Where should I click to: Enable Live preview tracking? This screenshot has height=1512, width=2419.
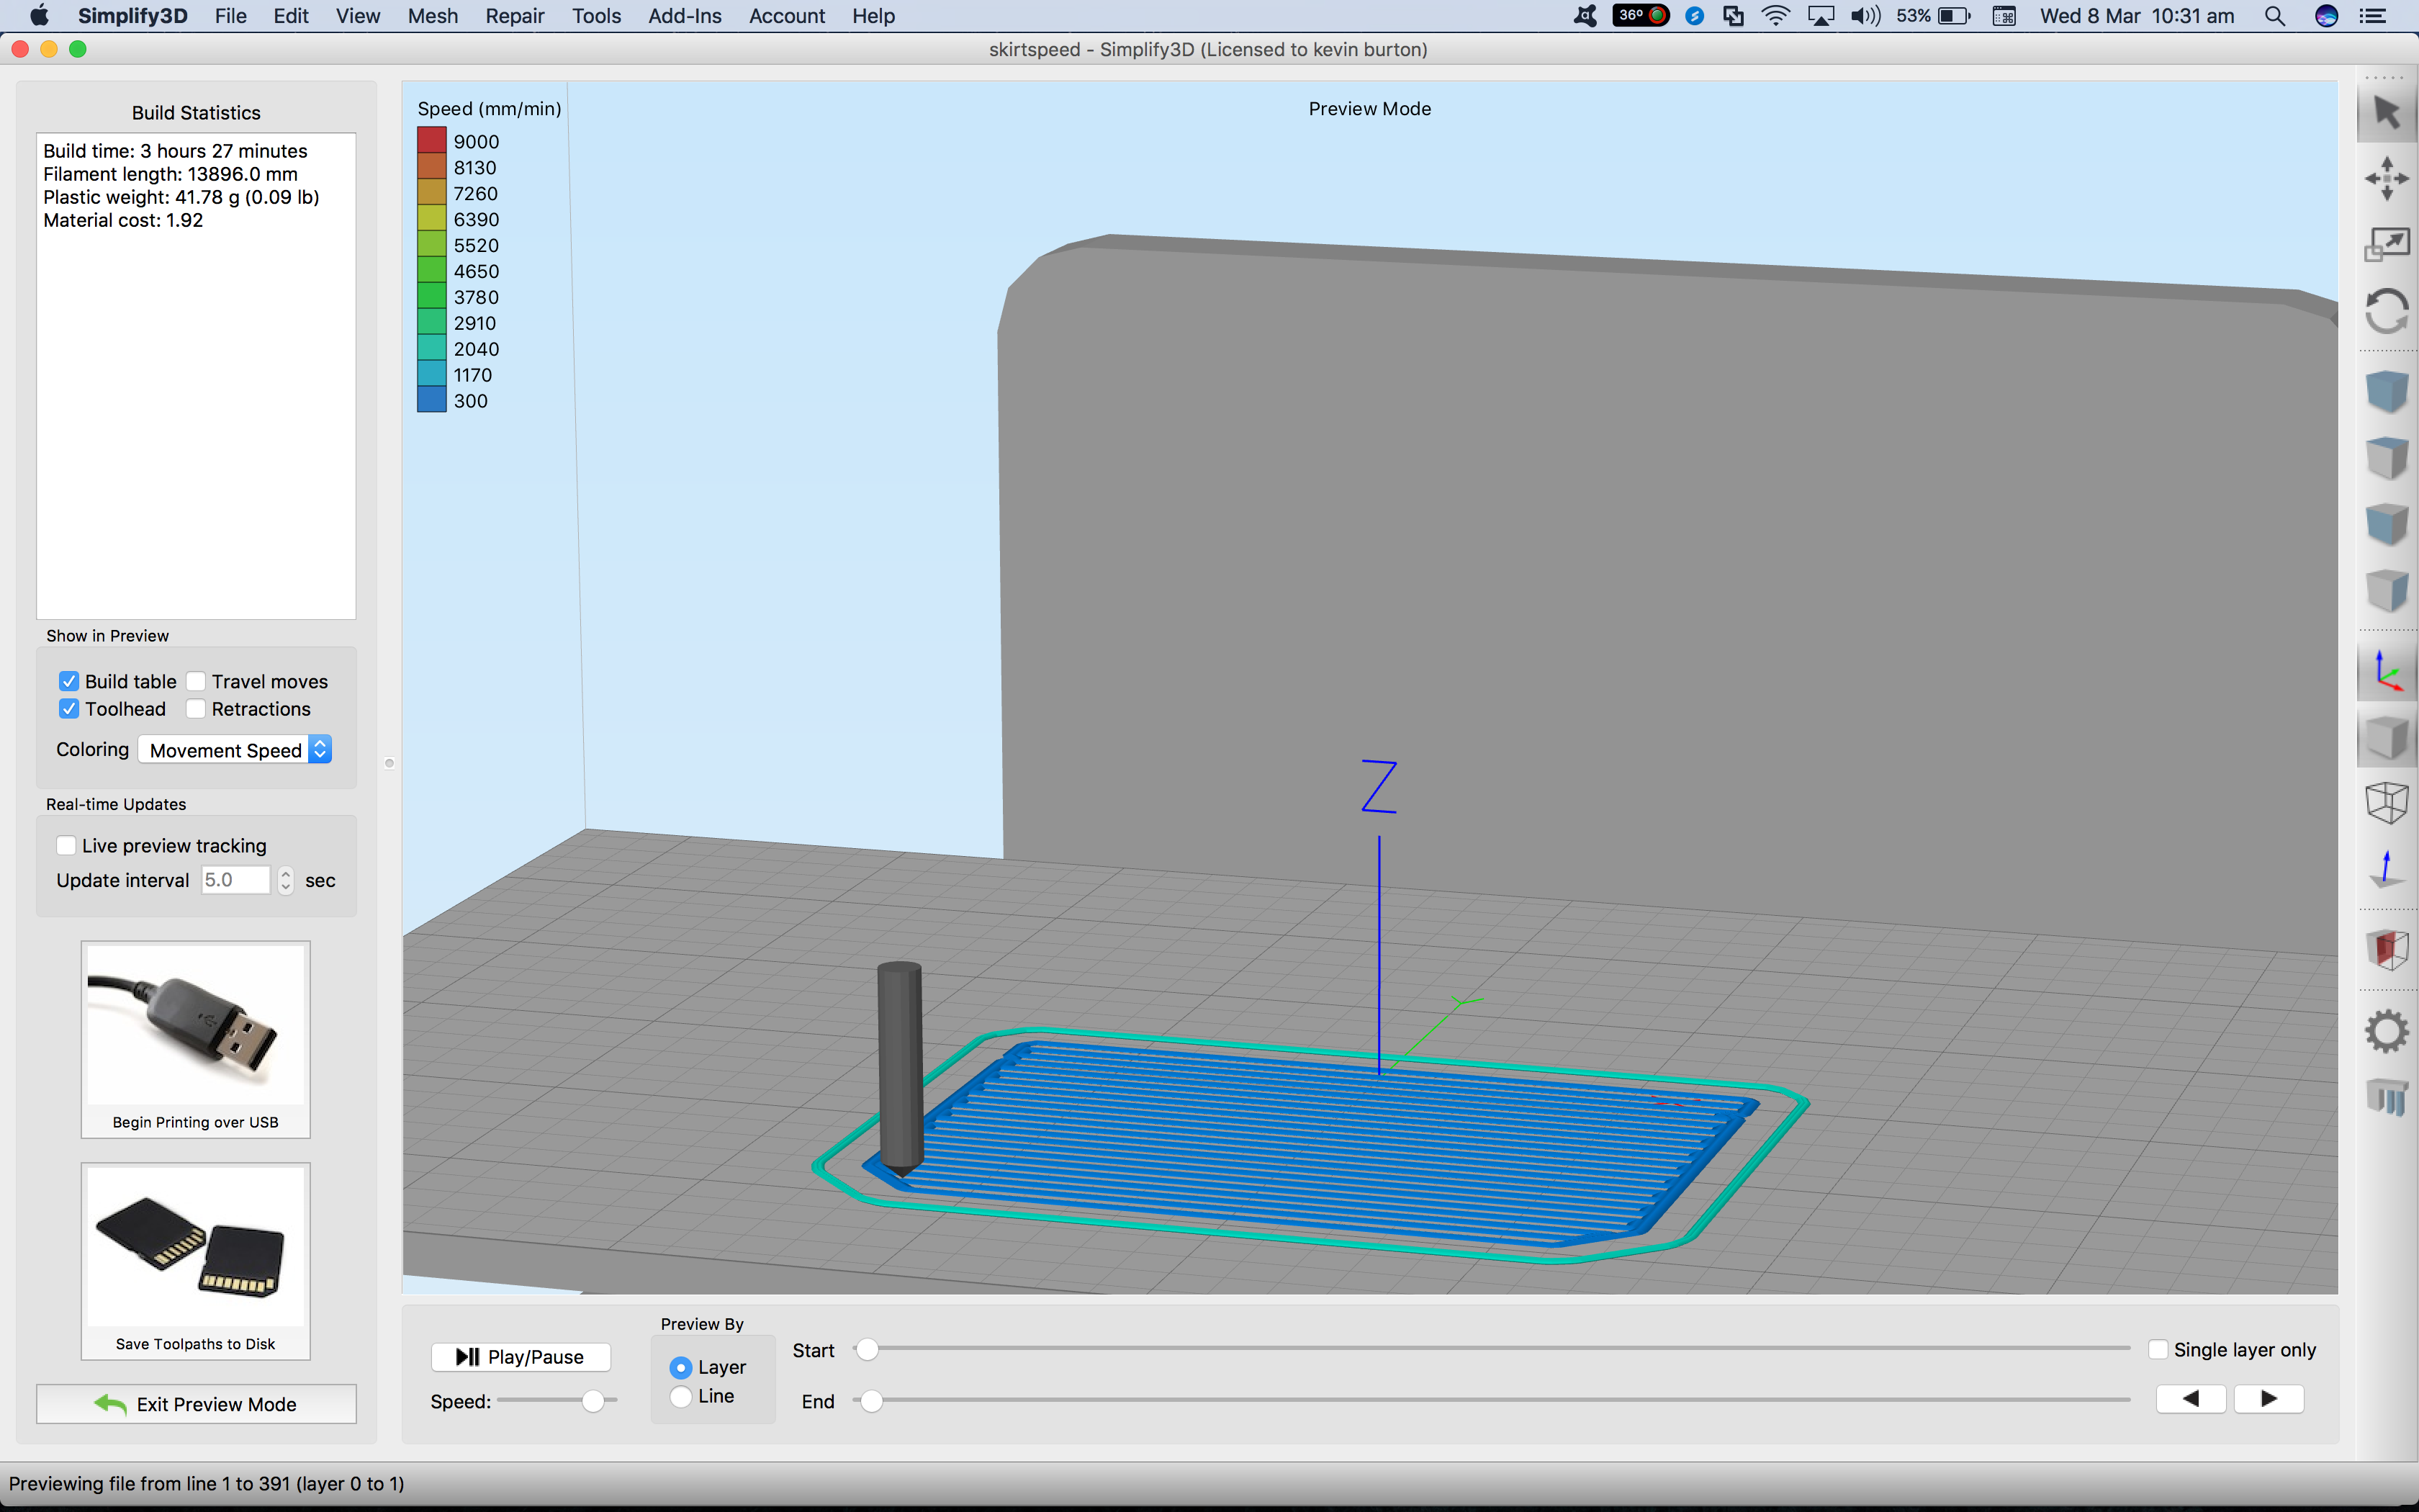pyautogui.click(x=66, y=846)
